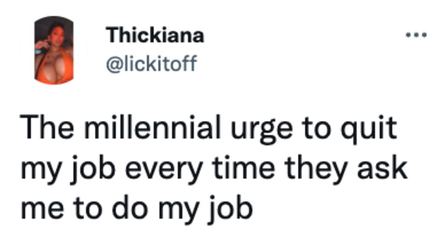Screen dimensions: 437x245
Task: Open the three-dot more options menu
Action: pyautogui.click(x=416, y=35)
